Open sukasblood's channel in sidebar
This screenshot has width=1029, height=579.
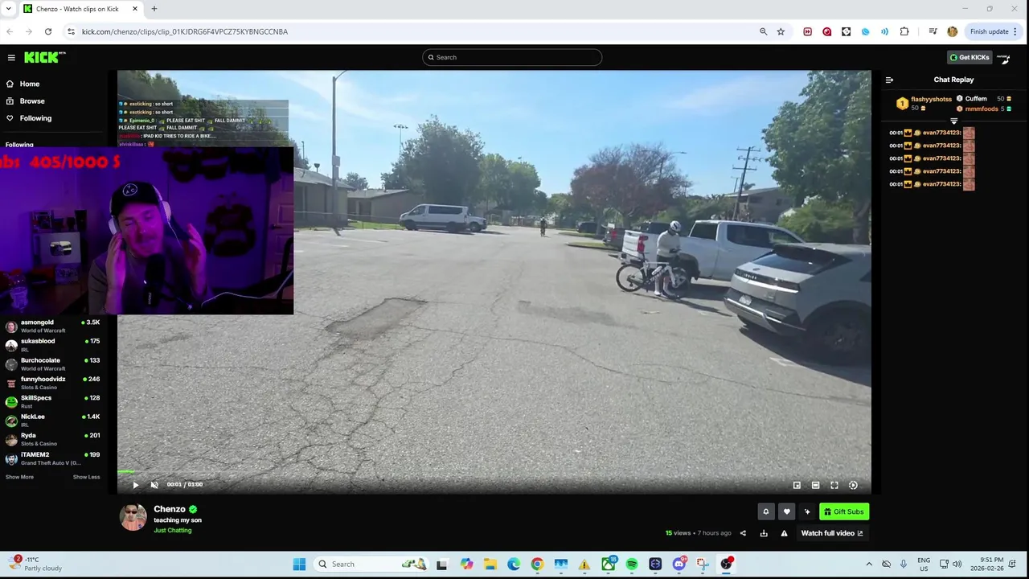53,345
